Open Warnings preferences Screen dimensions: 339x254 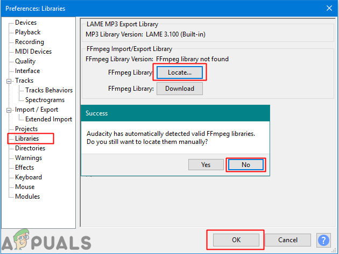pos(29,158)
